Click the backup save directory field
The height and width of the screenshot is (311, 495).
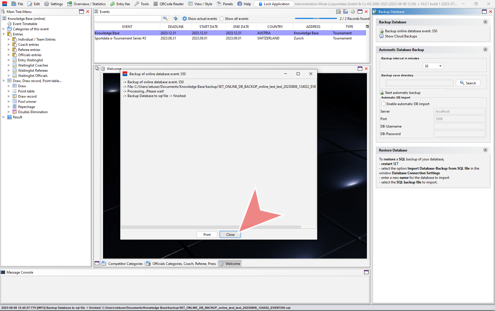(x=419, y=83)
